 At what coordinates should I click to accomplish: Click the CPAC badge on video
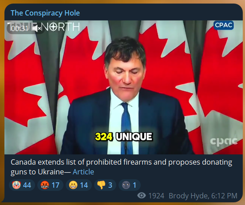point(224,25)
